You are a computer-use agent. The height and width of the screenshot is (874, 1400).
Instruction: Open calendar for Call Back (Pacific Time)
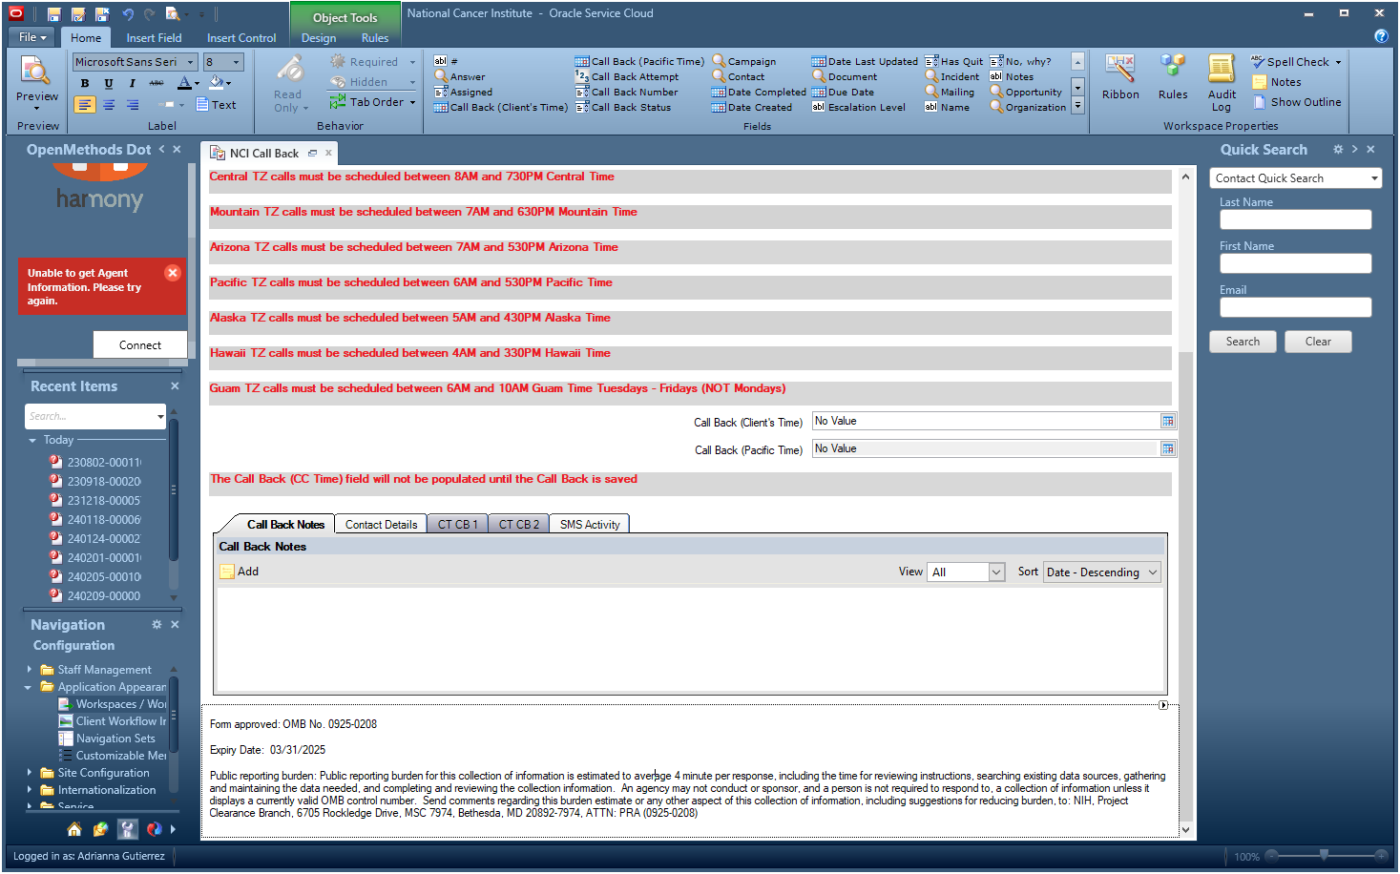coord(1167,448)
